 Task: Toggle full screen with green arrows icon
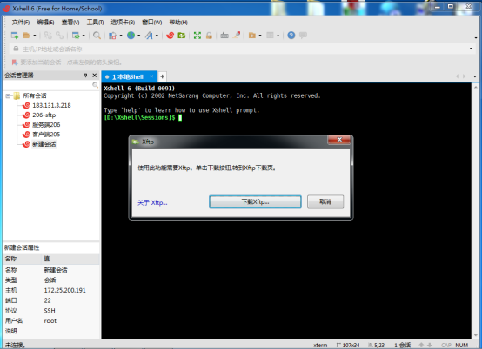(197, 36)
